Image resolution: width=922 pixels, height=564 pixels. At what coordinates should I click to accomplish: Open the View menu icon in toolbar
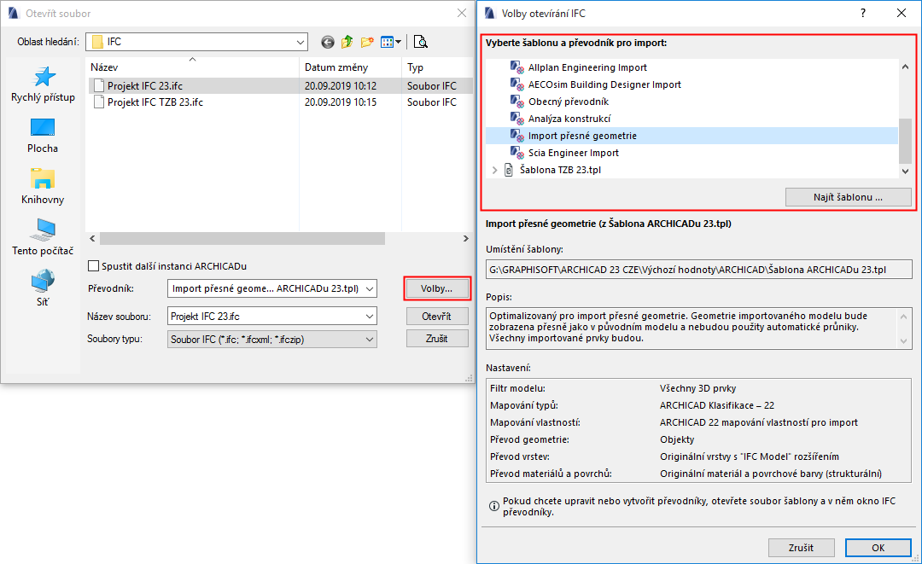(x=390, y=42)
